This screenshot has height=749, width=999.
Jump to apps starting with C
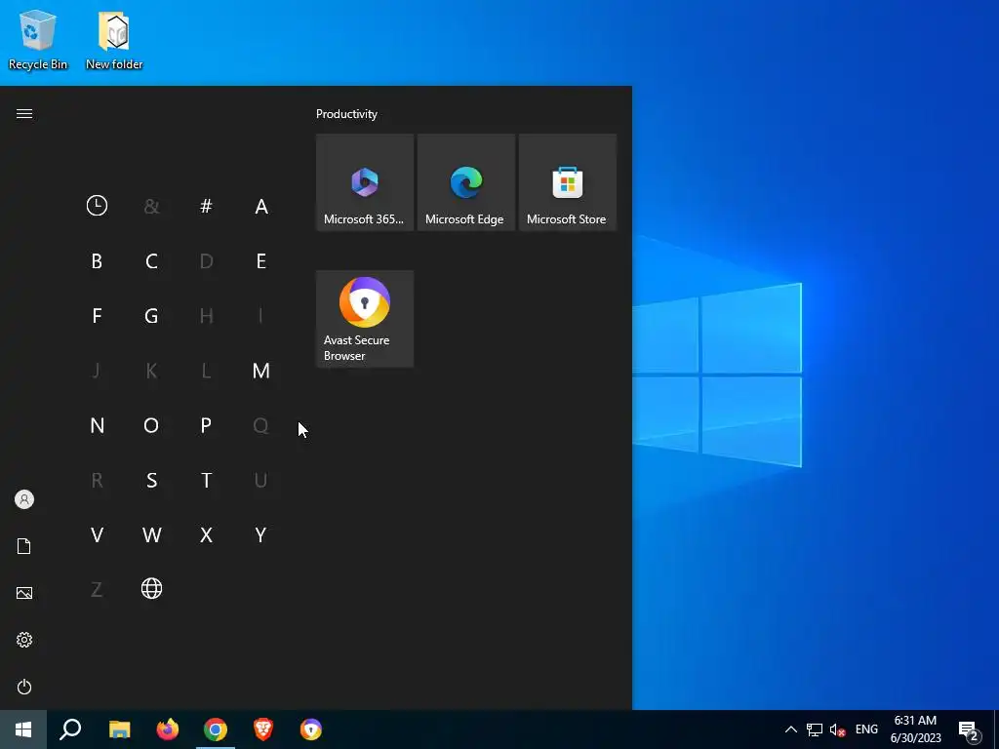(x=151, y=260)
